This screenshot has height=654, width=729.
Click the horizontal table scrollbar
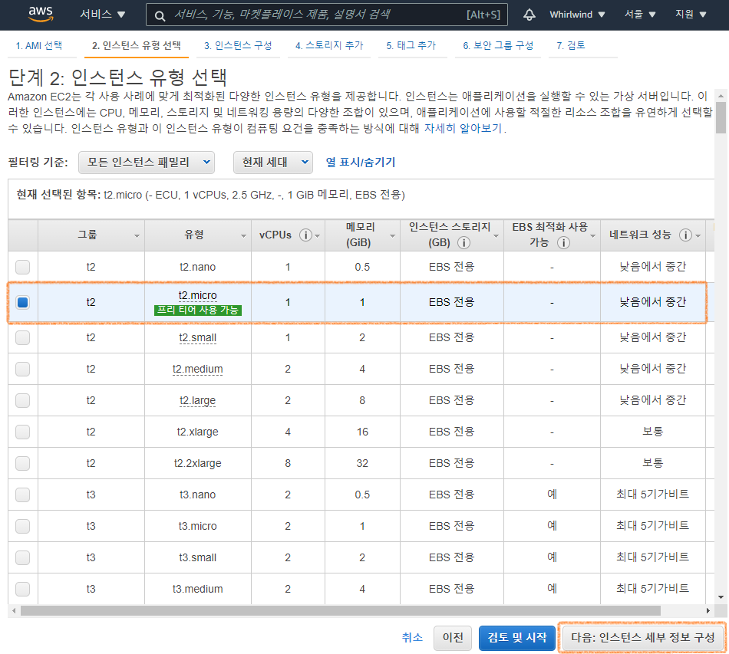click(340, 611)
